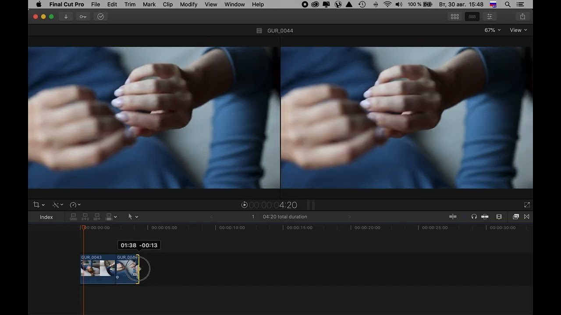
Task: Toggle the Browser panel visibility
Action: click(x=455, y=17)
